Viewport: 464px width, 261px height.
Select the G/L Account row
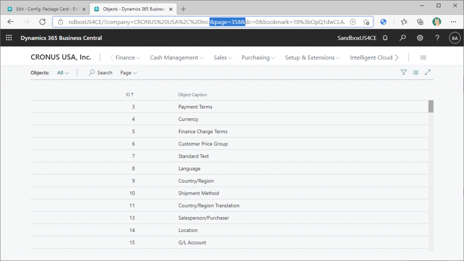click(x=229, y=242)
